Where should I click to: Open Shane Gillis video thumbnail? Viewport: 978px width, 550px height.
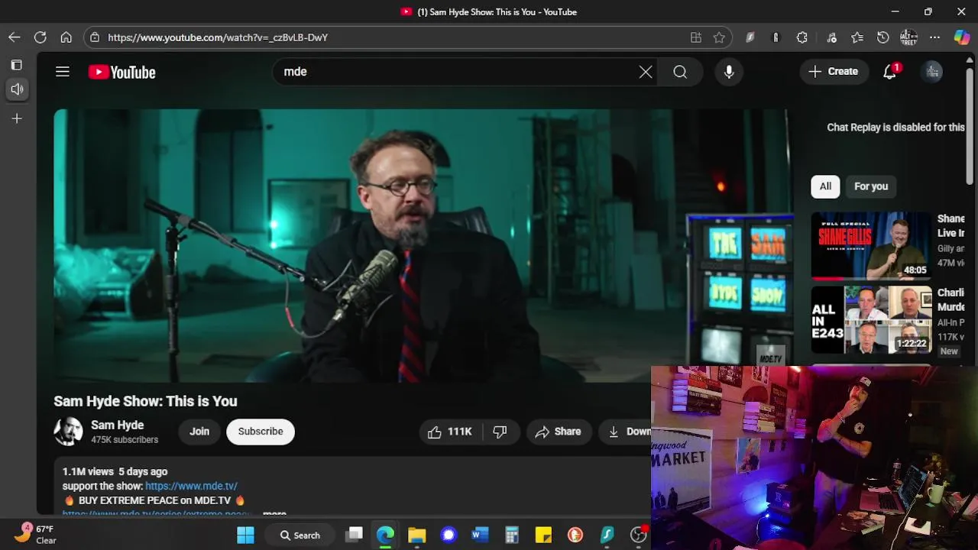point(871,245)
